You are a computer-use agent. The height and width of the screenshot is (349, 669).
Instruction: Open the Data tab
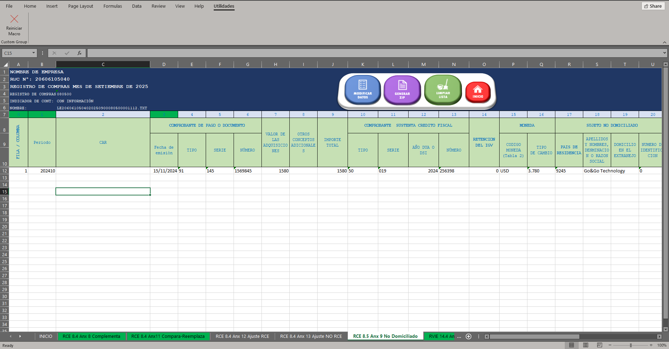pyautogui.click(x=137, y=6)
